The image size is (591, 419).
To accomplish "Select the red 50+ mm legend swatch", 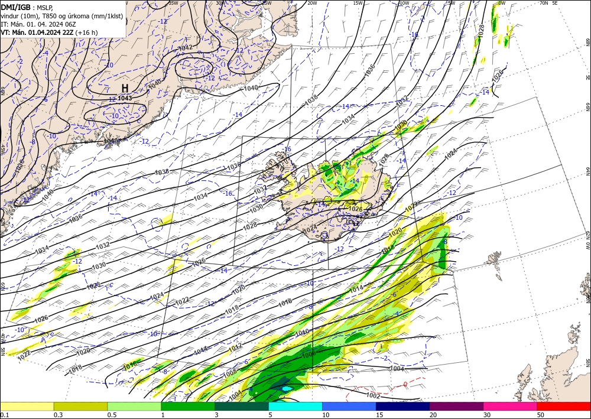I will click(x=564, y=406).
